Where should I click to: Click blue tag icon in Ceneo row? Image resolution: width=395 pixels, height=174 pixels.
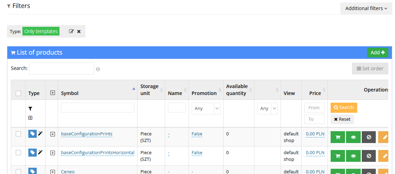[x=33, y=171]
